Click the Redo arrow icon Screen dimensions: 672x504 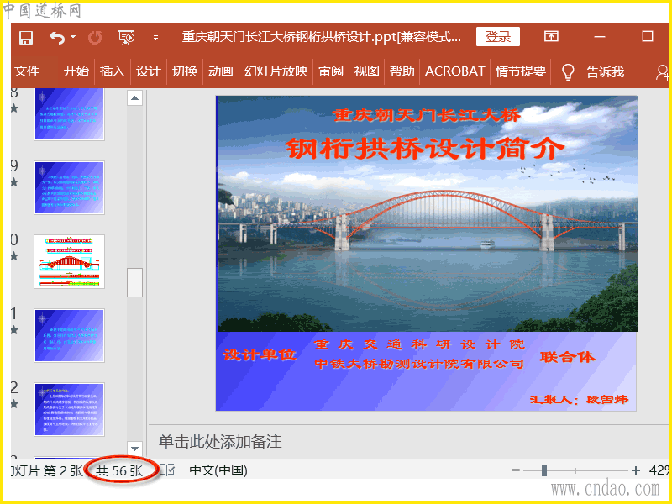click(x=95, y=38)
